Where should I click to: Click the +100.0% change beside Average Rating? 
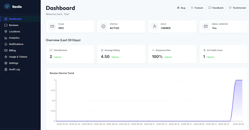click(x=115, y=57)
